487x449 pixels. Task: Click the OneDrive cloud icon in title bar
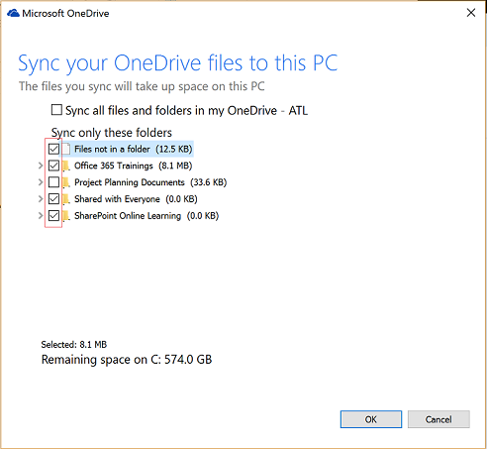click(x=13, y=13)
